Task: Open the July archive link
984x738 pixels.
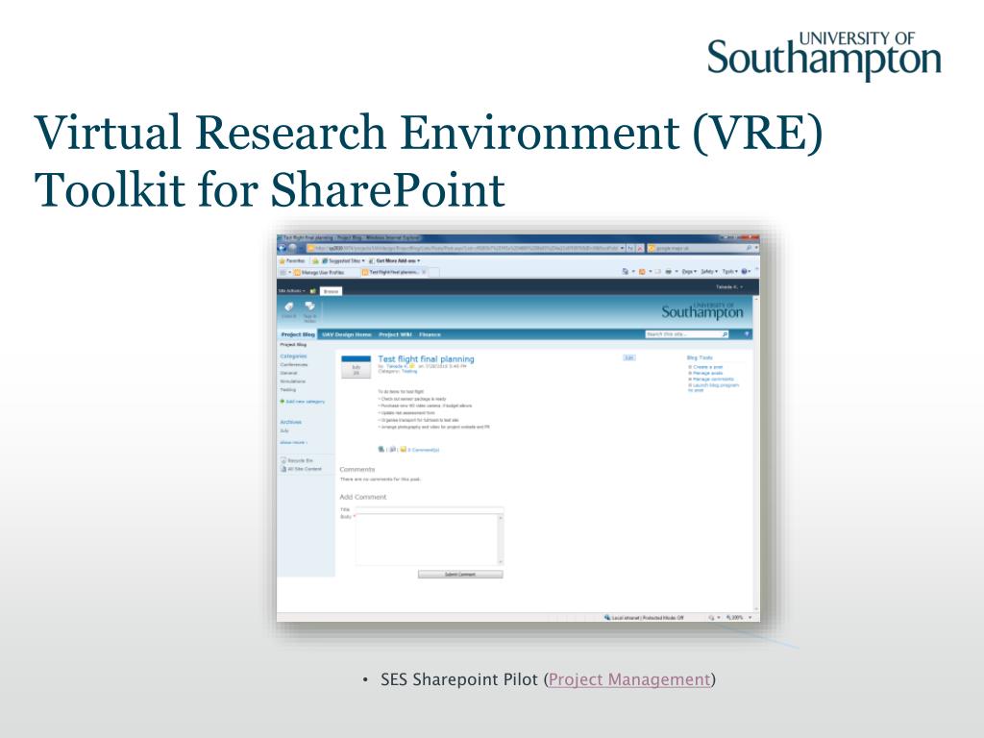Action: tap(284, 430)
